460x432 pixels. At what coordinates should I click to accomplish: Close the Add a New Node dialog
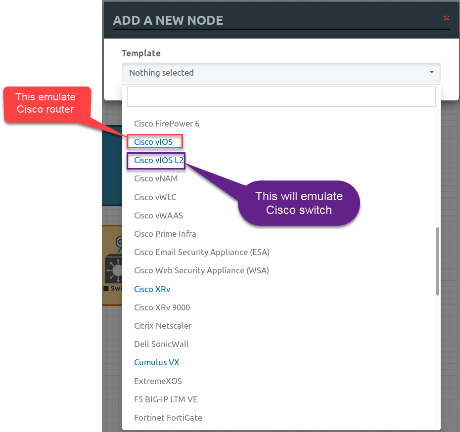[446, 18]
